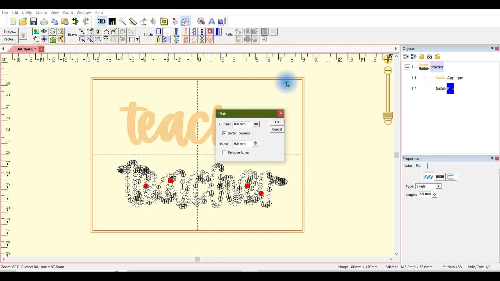Choose the satin column stitch icon
500x281 pixels.
point(176,31)
